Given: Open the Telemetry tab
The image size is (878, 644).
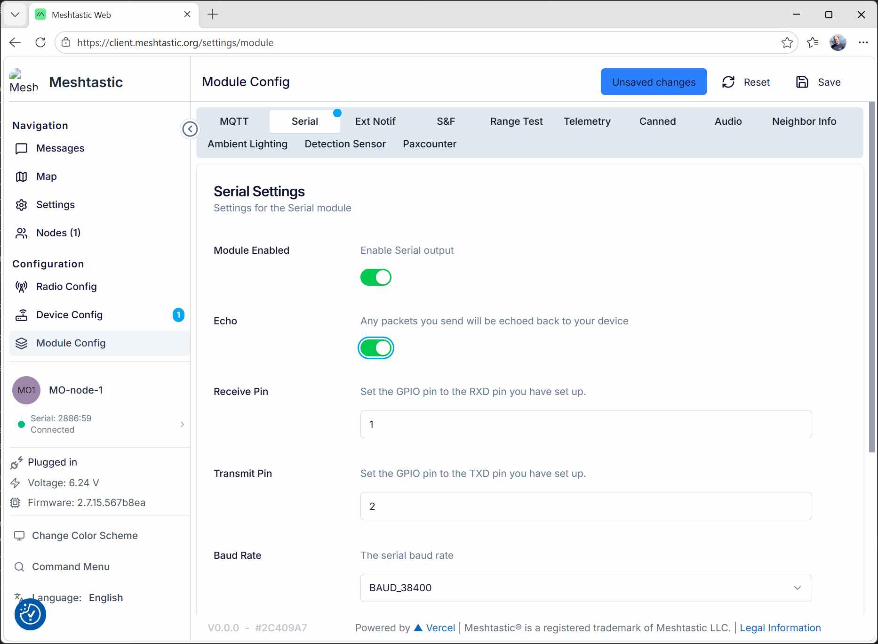Looking at the screenshot, I should coord(587,121).
